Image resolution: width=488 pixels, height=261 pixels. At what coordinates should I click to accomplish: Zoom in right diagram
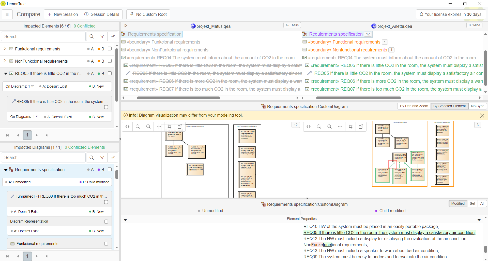pyautogui.click(x=329, y=127)
